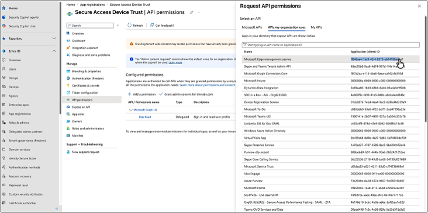Click the Expose an API icon
The image size is (428, 213).
click(68, 107)
